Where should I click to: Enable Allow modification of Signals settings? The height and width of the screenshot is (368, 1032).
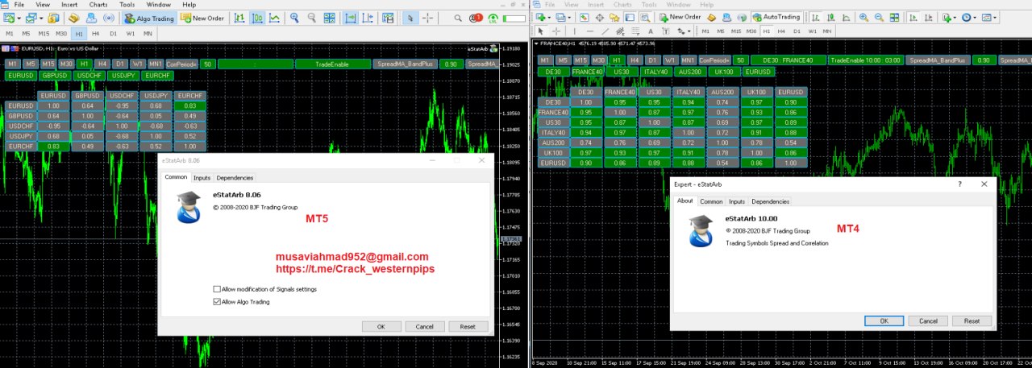pos(217,289)
